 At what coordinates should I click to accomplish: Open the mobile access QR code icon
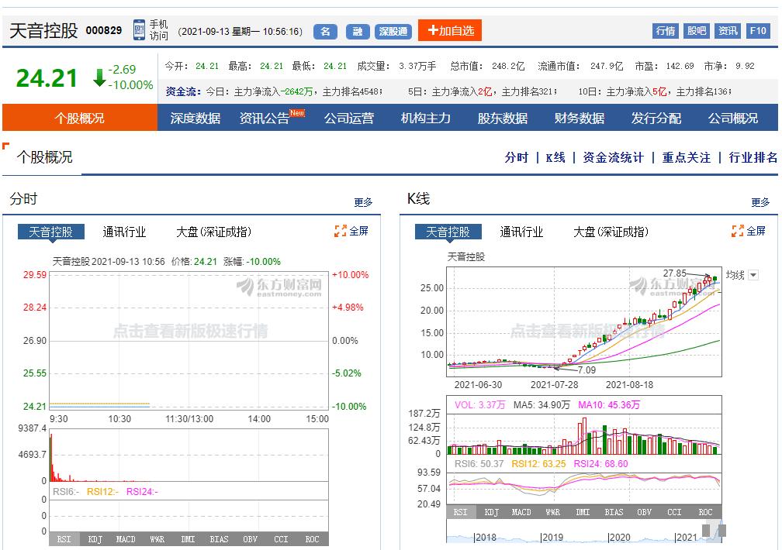coord(139,30)
